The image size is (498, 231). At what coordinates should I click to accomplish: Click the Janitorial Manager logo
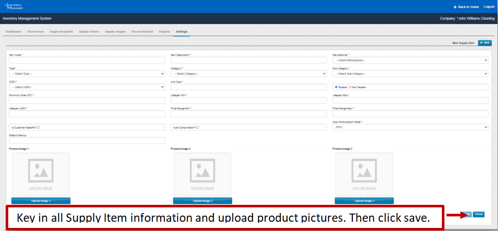[13, 6]
